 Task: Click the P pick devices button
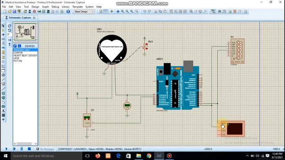coord(15,46)
